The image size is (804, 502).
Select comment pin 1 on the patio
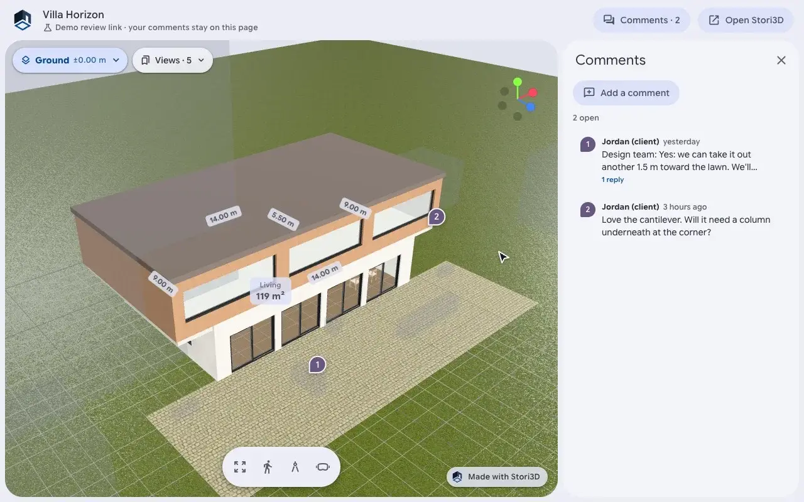[x=317, y=365]
